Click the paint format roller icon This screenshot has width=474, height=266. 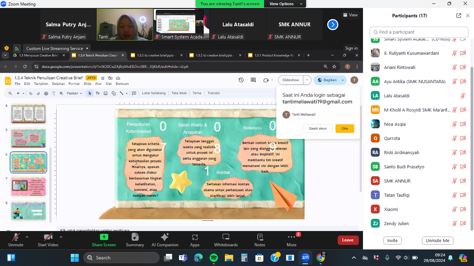click(x=54, y=93)
